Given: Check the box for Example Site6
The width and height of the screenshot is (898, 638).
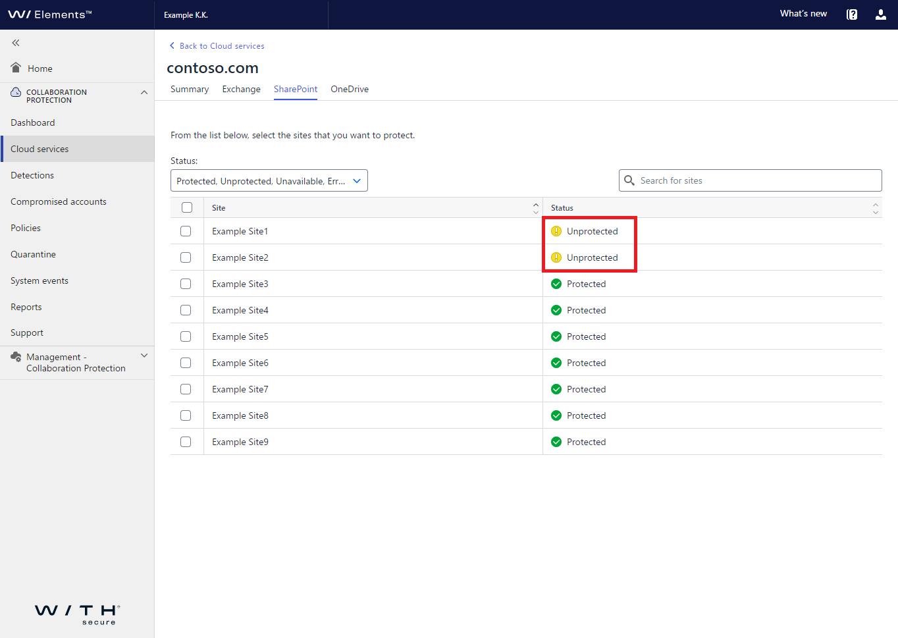Looking at the screenshot, I should 186,363.
